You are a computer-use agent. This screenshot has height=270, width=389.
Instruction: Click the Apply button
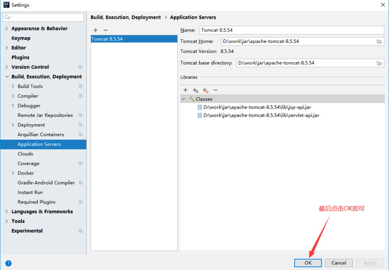pos(370,263)
